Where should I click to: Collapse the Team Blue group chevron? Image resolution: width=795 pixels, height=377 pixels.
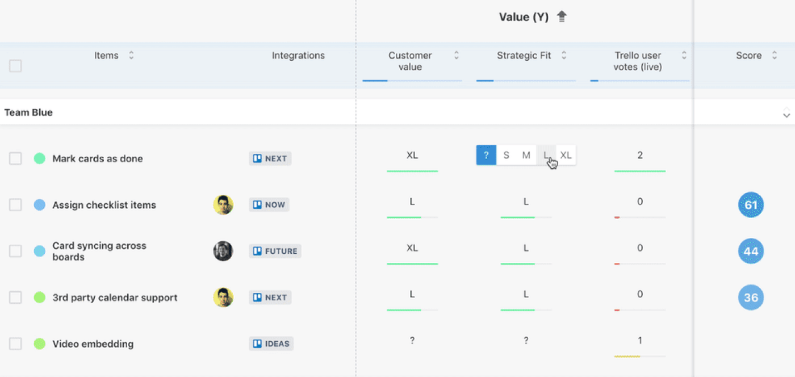tap(786, 112)
